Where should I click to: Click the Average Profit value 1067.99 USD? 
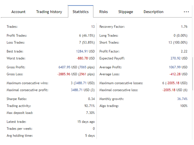(178, 67)
